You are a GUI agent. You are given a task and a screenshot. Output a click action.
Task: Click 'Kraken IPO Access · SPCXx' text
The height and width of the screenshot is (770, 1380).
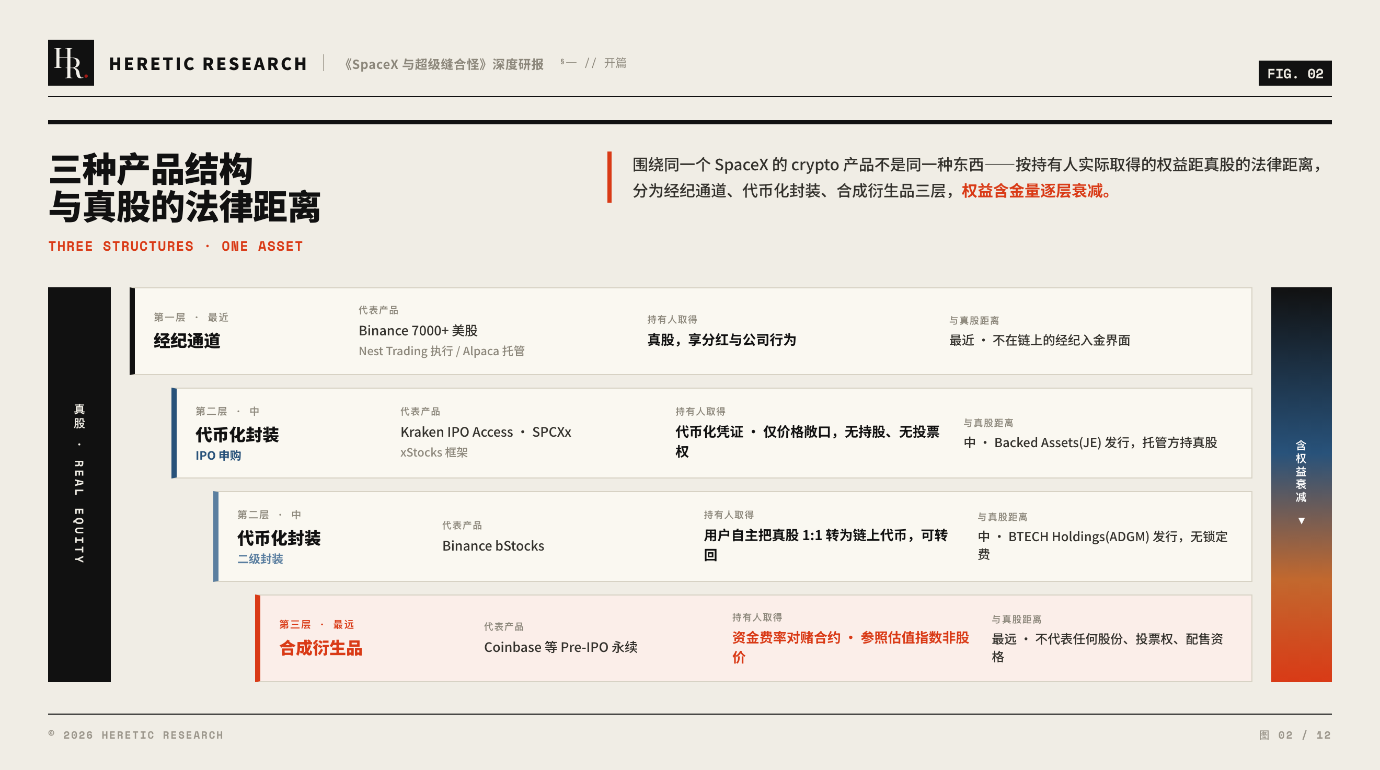[486, 431]
